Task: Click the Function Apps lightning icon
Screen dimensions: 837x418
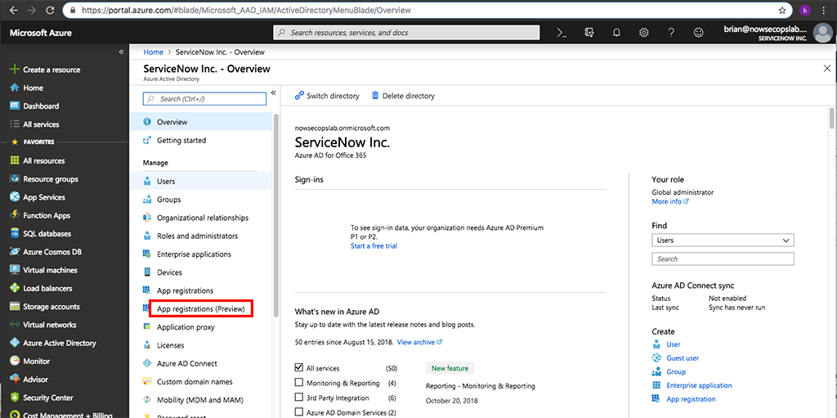Action: pyautogui.click(x=15, y=215)
